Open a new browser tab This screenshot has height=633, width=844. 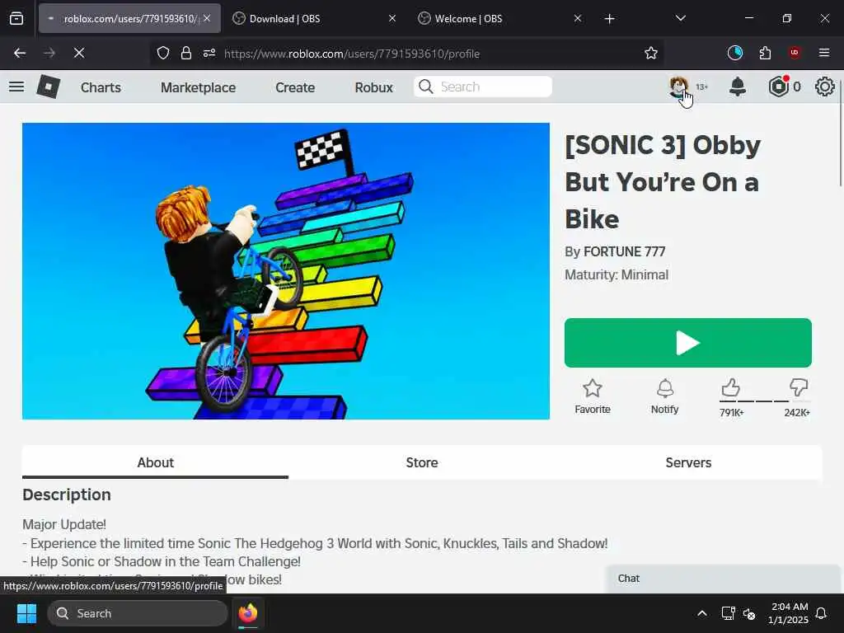(x=609, y=19)
